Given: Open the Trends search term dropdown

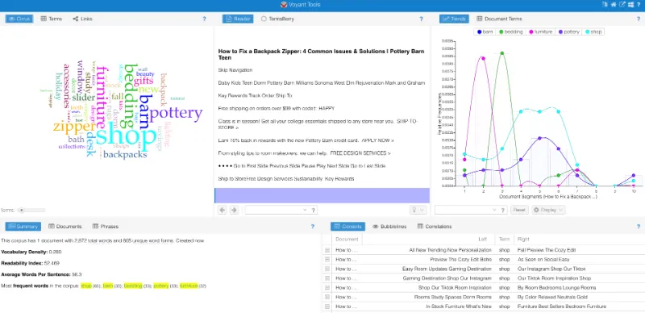Looking at the screenshot, I should click(x=494, y=210).
